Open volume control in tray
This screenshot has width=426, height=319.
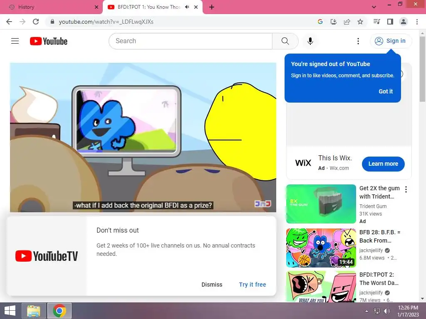386,311
